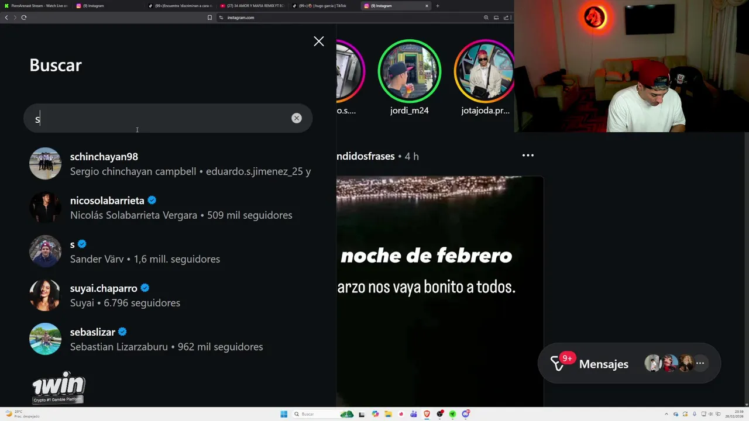Open Microsoft Teams from taskbar
The image size is (749, 421).
tap(413, 414)
